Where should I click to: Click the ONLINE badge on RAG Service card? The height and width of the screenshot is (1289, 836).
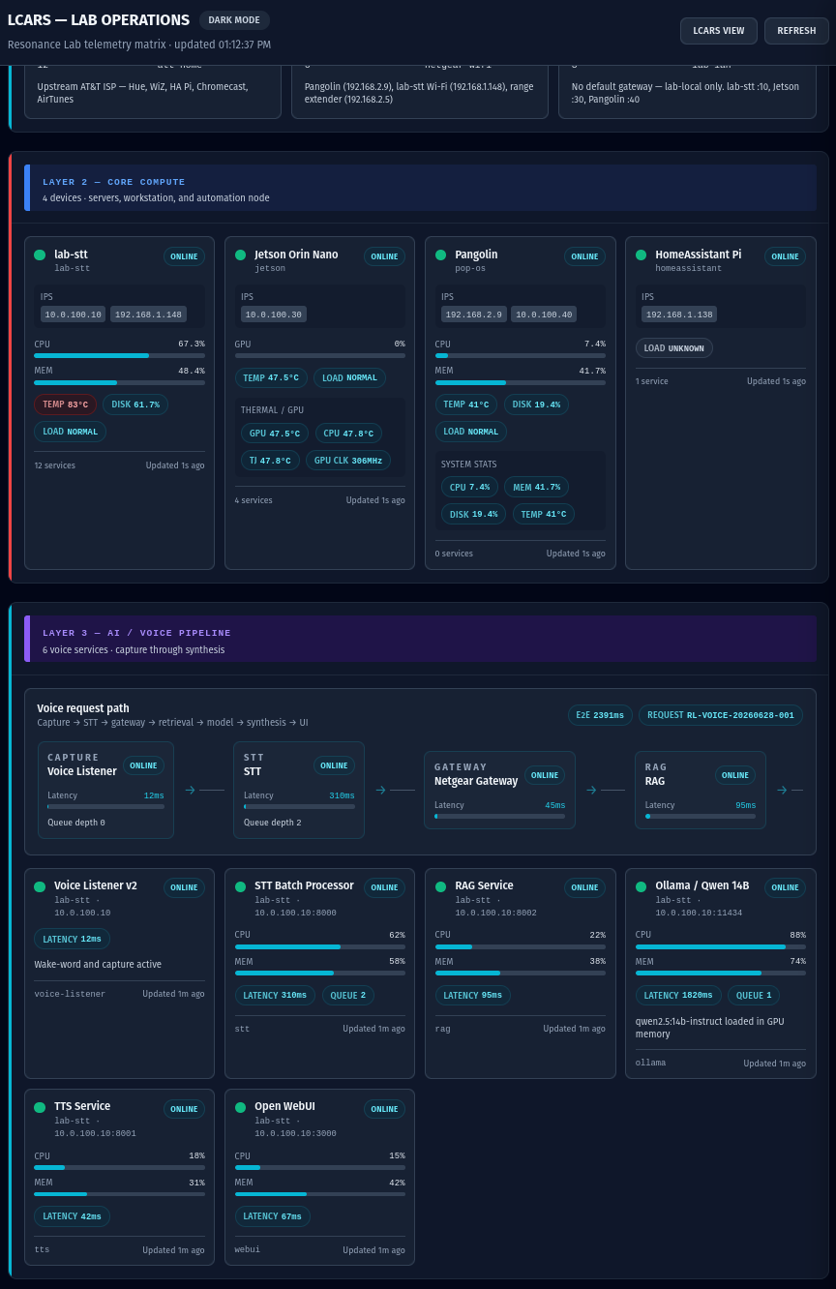tap(584, 887)
